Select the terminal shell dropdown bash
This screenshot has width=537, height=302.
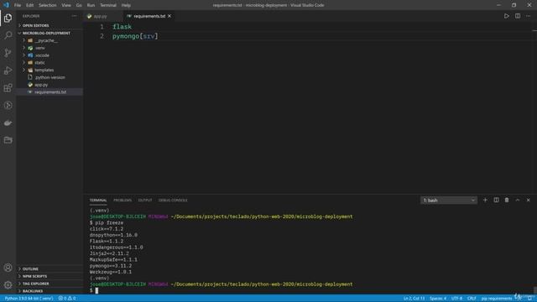[x=449, y=200]
